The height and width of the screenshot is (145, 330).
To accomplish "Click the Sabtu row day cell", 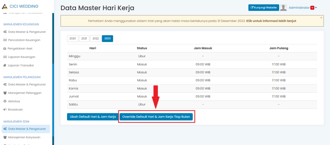I will tap(93, 104).
